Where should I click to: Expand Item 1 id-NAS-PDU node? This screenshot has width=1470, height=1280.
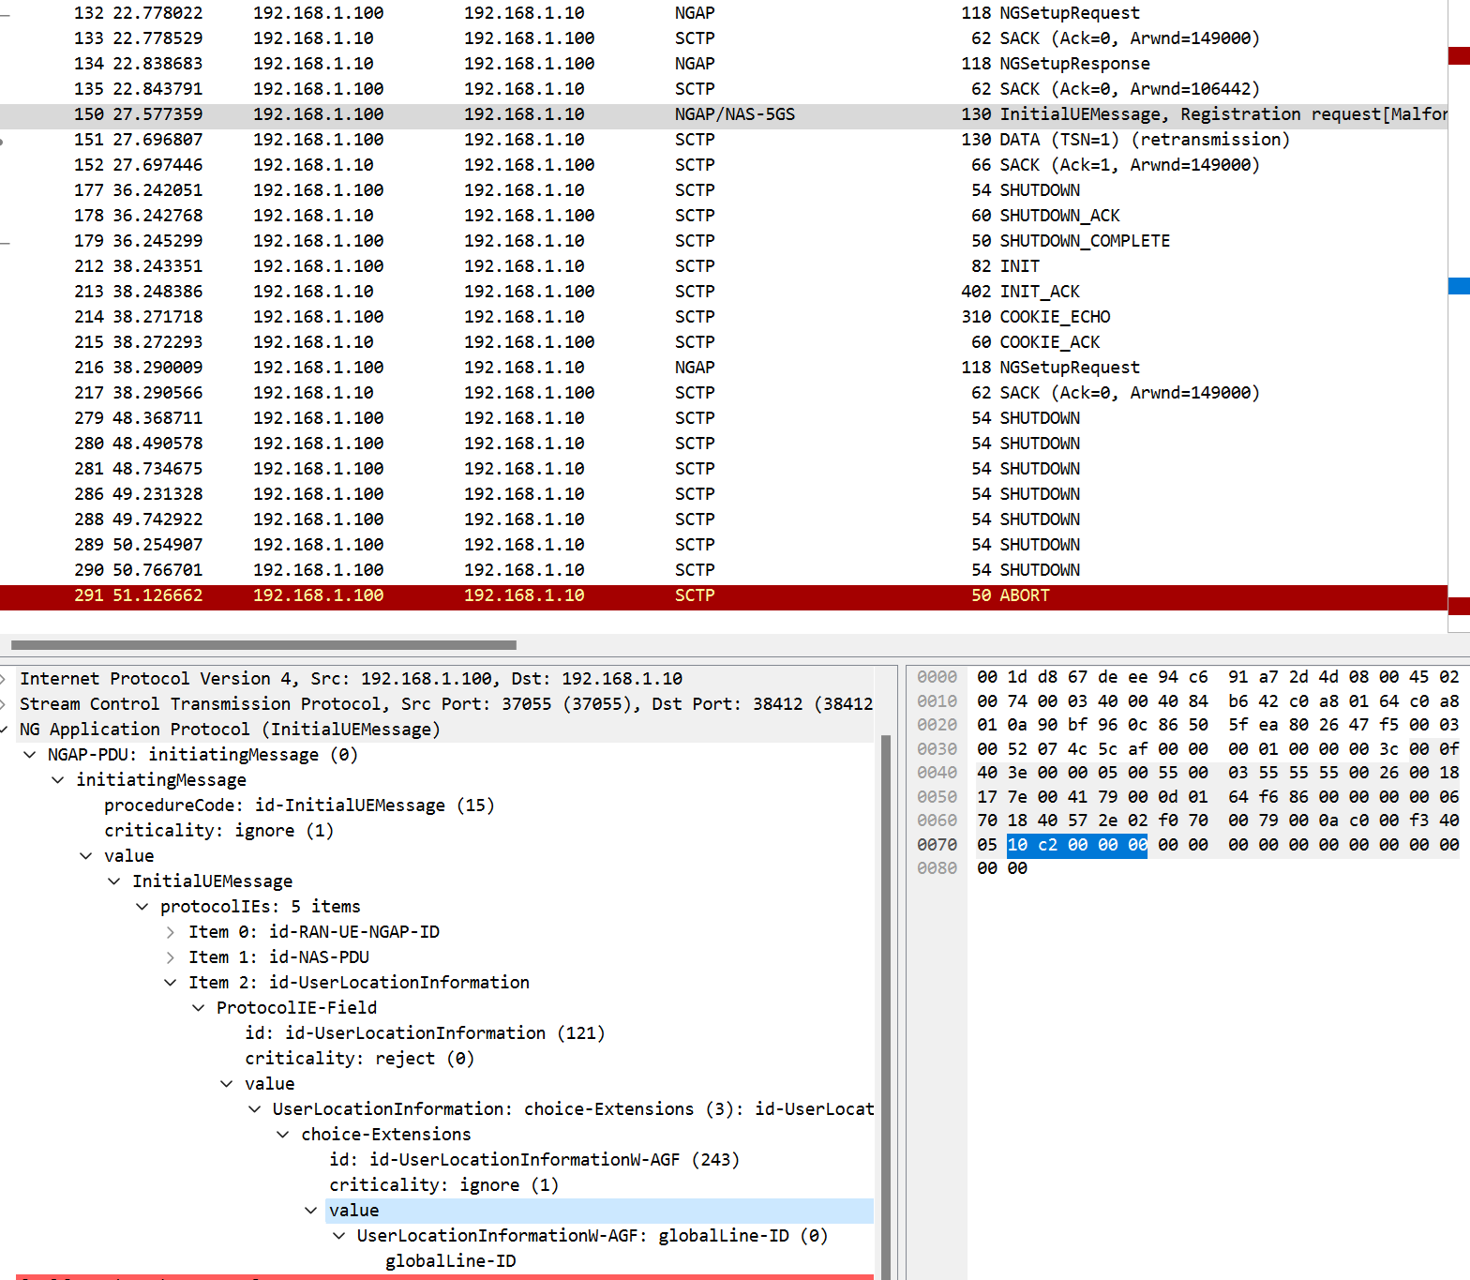click(170, 957)
